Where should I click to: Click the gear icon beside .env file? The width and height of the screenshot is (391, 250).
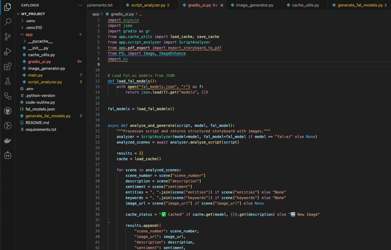[22, 89]
